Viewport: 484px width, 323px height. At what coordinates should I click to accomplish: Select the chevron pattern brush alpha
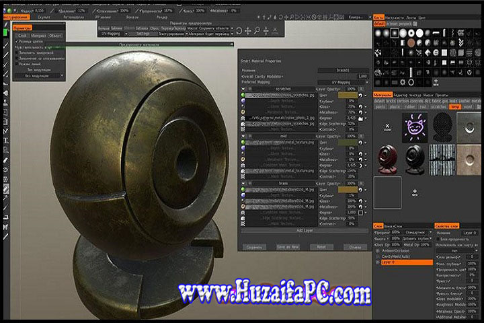click(x=461, y=43)
